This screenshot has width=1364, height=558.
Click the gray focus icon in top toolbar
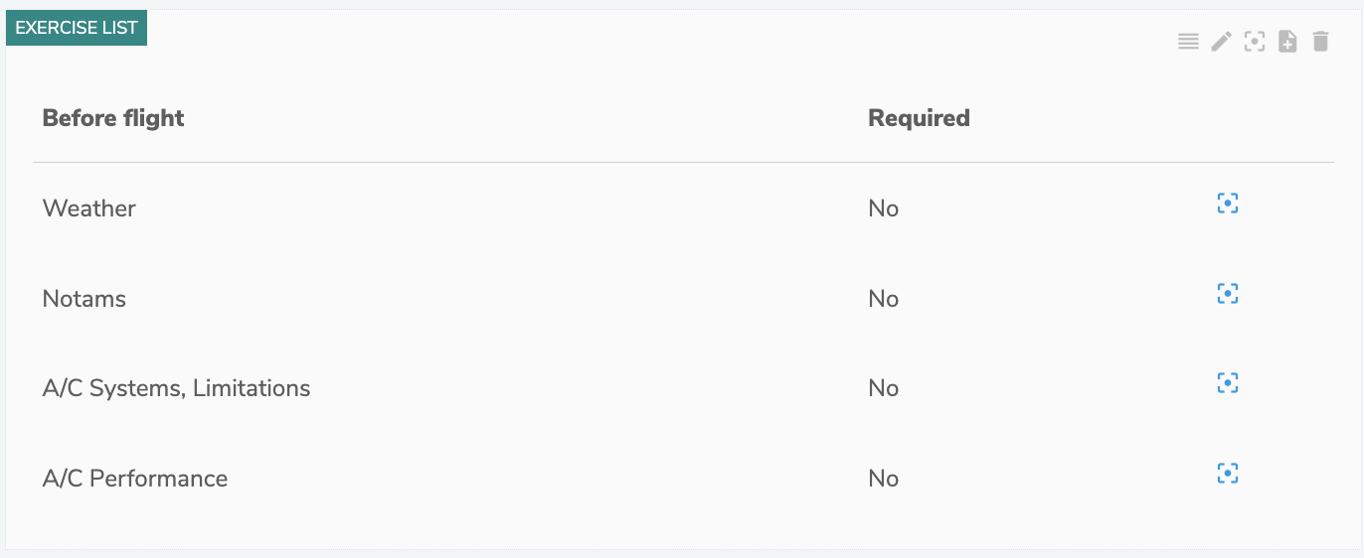click(1255, 42)
